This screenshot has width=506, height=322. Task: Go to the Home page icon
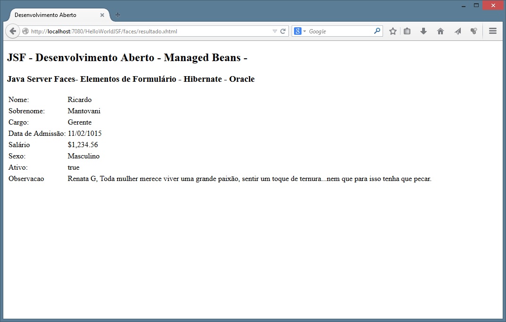(x=441, y=31)
